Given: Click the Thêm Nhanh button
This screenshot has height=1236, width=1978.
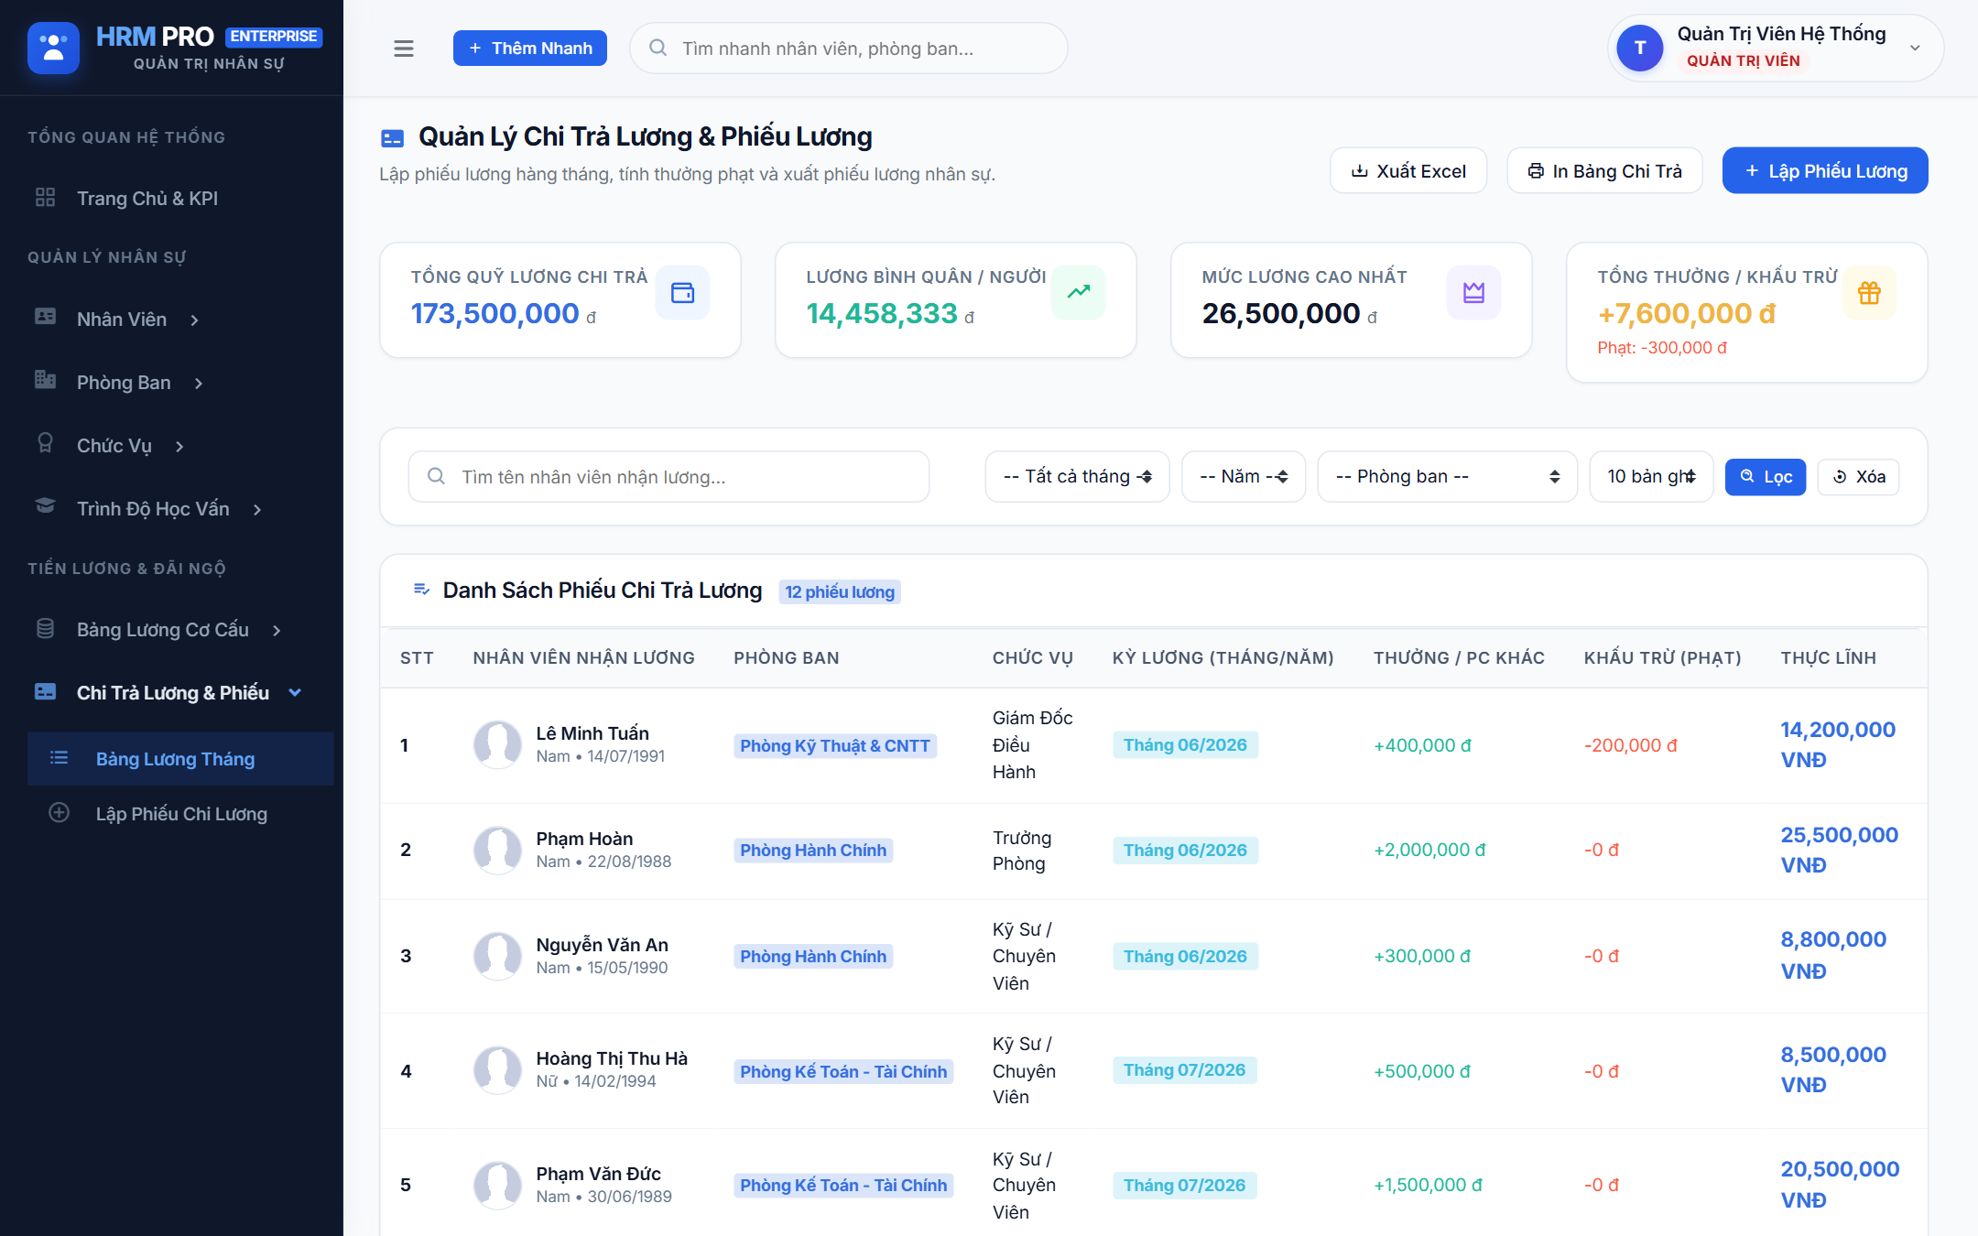Looking at the screenshot, I should click(x=530, y=49).
